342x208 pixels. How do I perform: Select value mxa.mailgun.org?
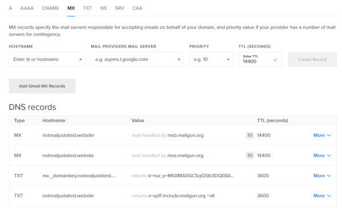tap(185, 156)
